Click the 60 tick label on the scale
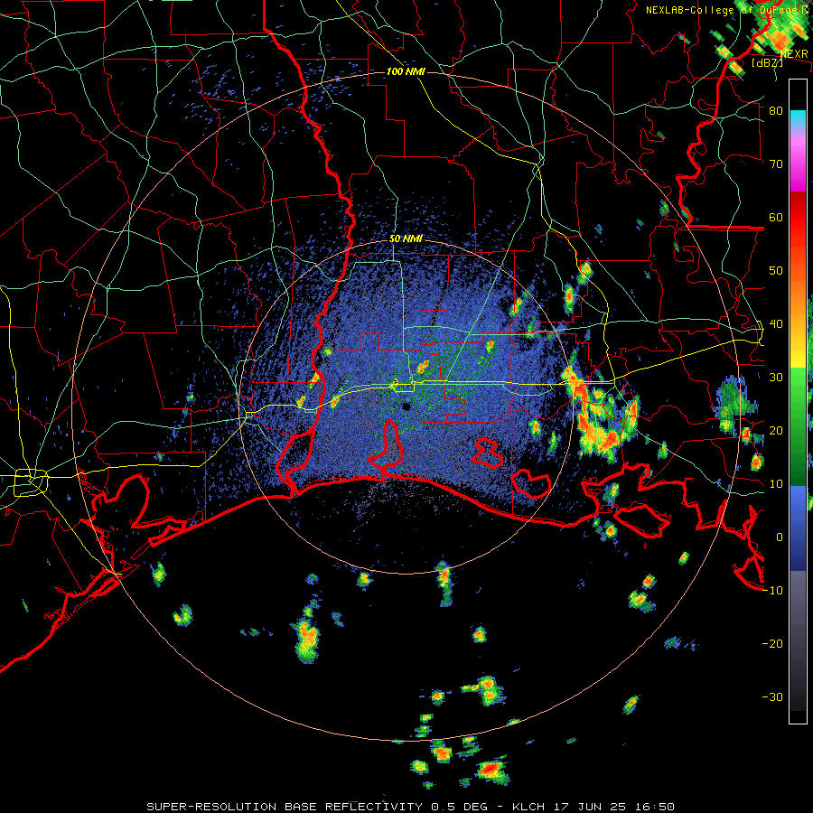 point(776,218)
